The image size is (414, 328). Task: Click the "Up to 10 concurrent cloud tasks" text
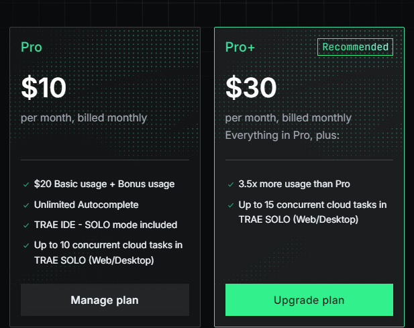pyautogui.click(x=108, y=245)
